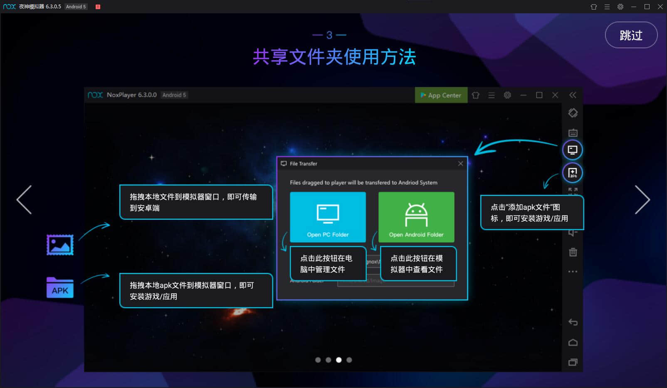This screenshot has width=667, height=388.
Task: Click the callout 点击此按钮在电脑中管理文件
Action: click(x=328, y=264)
